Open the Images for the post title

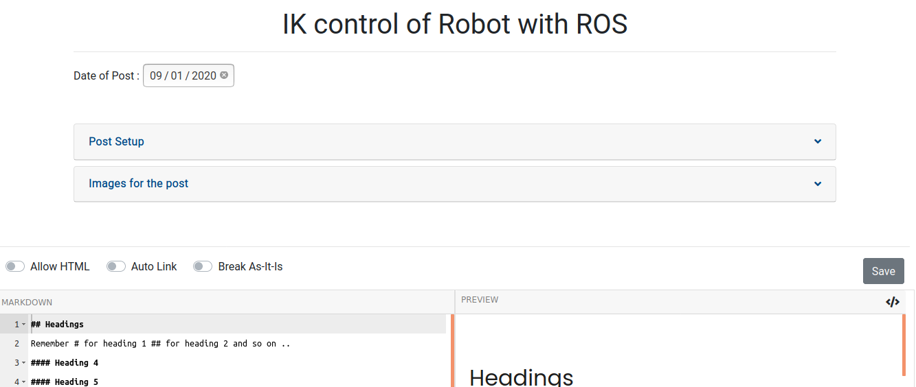tap(138, 183)
